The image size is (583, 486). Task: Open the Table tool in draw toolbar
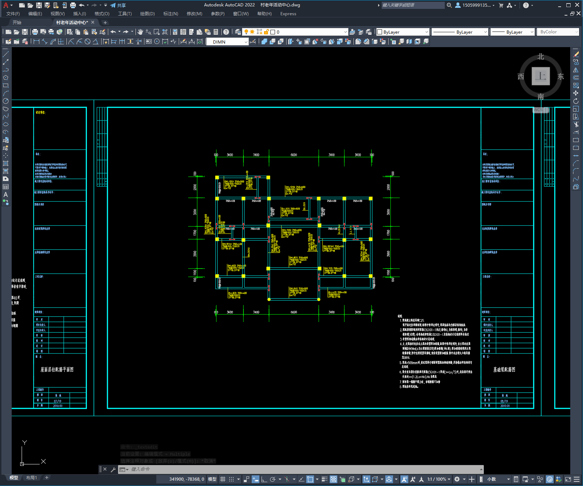click(x=6, y=187)
